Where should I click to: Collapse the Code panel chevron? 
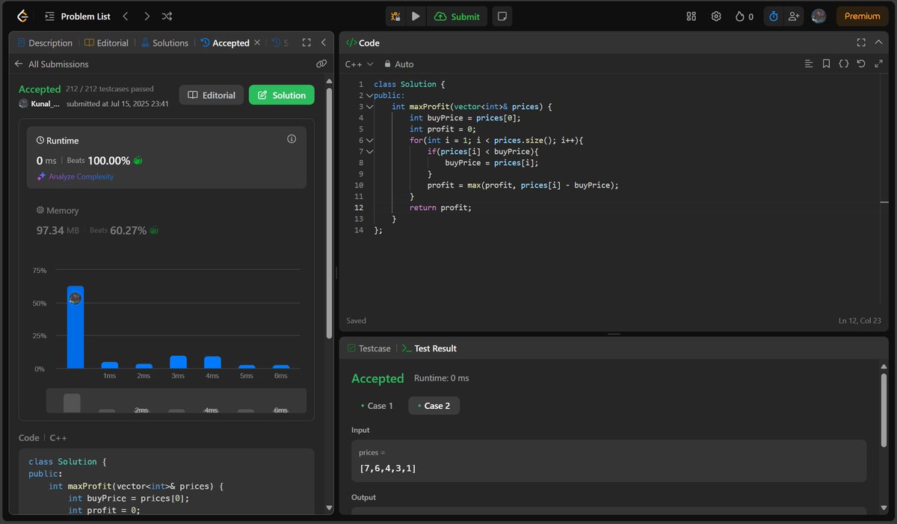pos(878,43)
